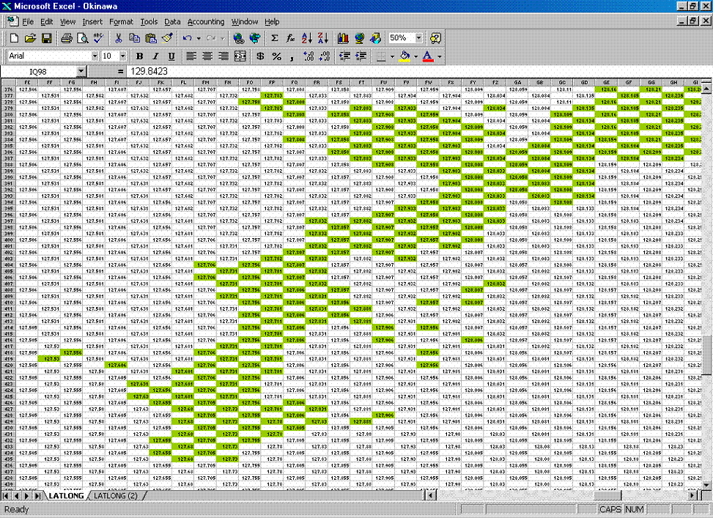Click the formula bar showing 129.8423

418,71
